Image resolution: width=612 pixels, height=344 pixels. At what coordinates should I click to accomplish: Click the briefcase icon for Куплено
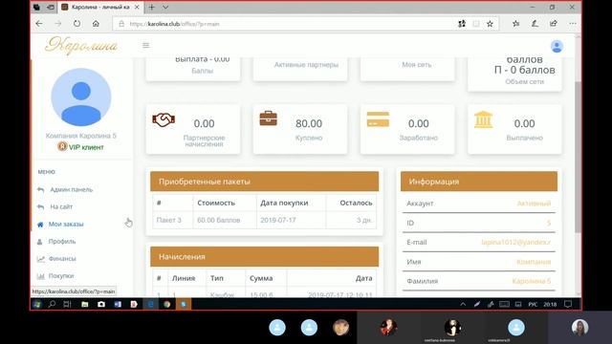tap(268, 118)
